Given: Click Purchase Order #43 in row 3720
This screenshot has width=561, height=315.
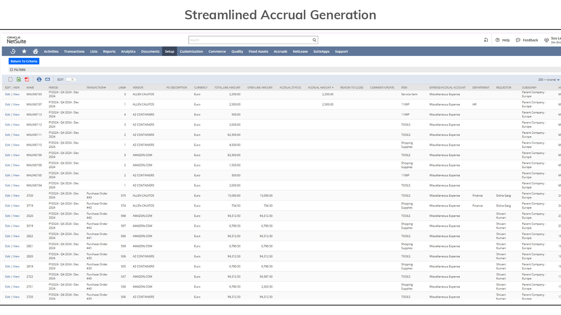Looking at the screenshot, I should tap(97, 196).
